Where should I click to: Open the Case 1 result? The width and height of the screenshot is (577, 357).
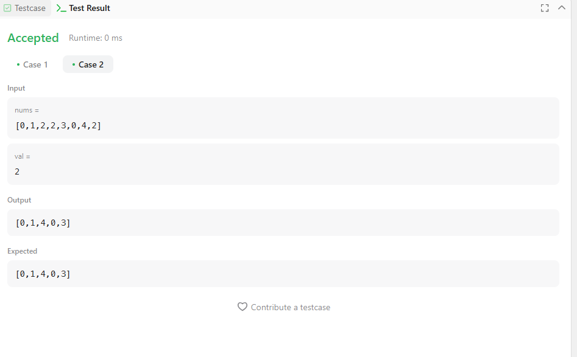(32, 64)
